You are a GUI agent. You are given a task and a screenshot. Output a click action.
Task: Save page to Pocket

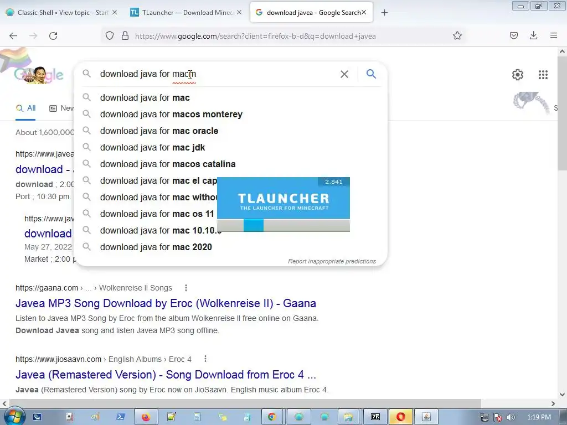tap(514, 35)
